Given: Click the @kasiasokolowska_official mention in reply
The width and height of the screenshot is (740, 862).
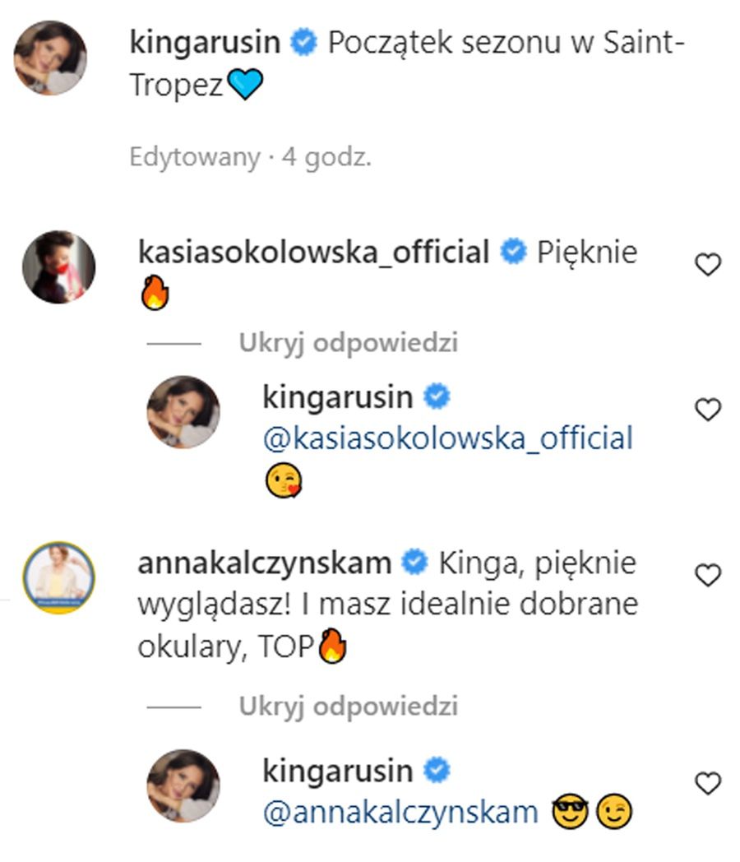Looking at the screenshot, I should point(447,438).
